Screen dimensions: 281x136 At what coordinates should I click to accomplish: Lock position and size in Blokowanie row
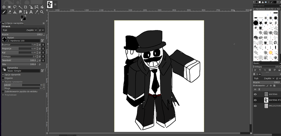[x=271, y=86]
